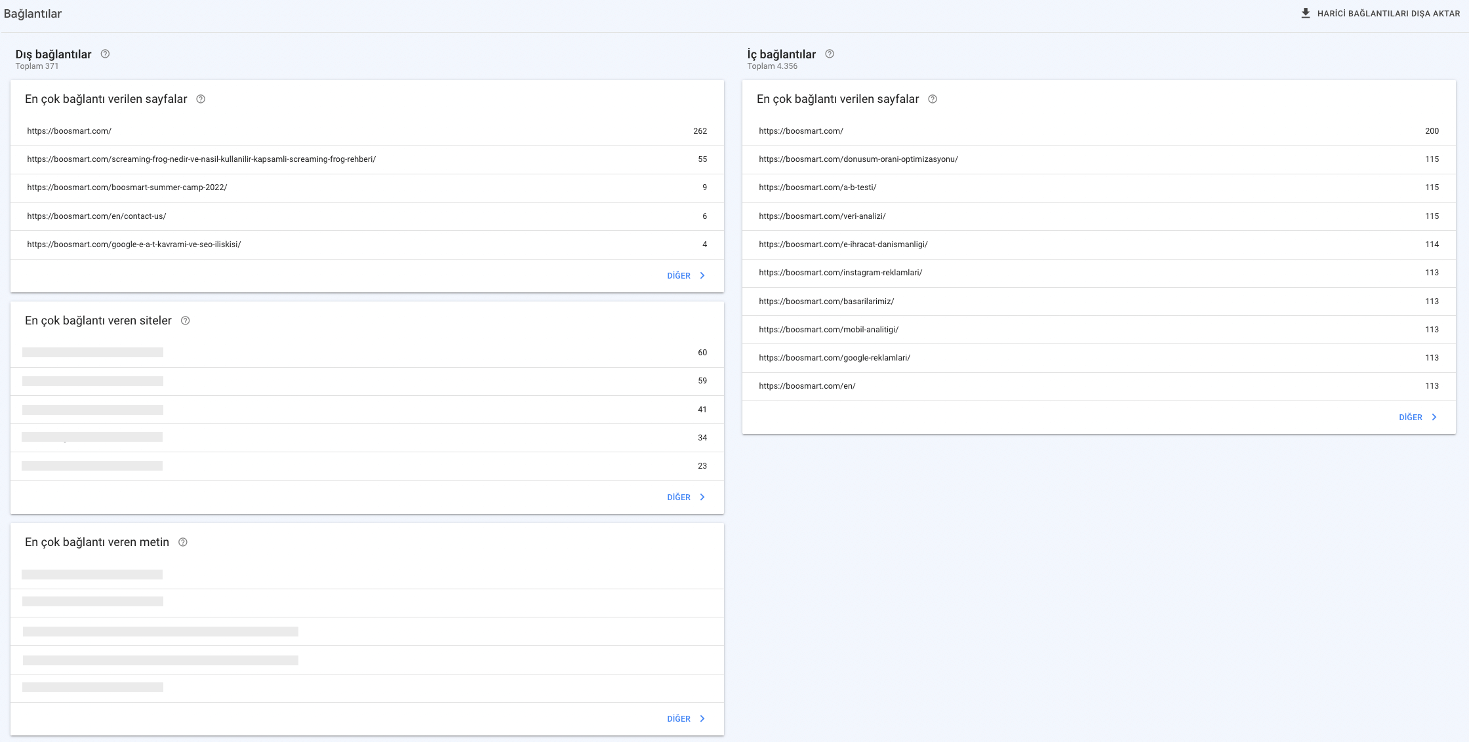Click HARİCİ BAĞLANTILARI DIŞA AKTAR button
Viewport: 1469px width, 742px height.
[x=1380, y=13]
